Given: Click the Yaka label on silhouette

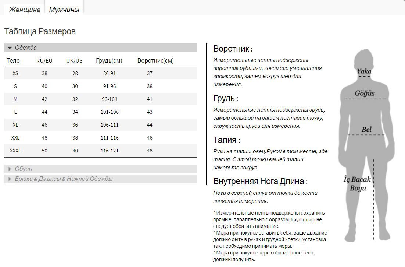Looking at the screenshot, I should pyautogui.click(x=364, y=71).
